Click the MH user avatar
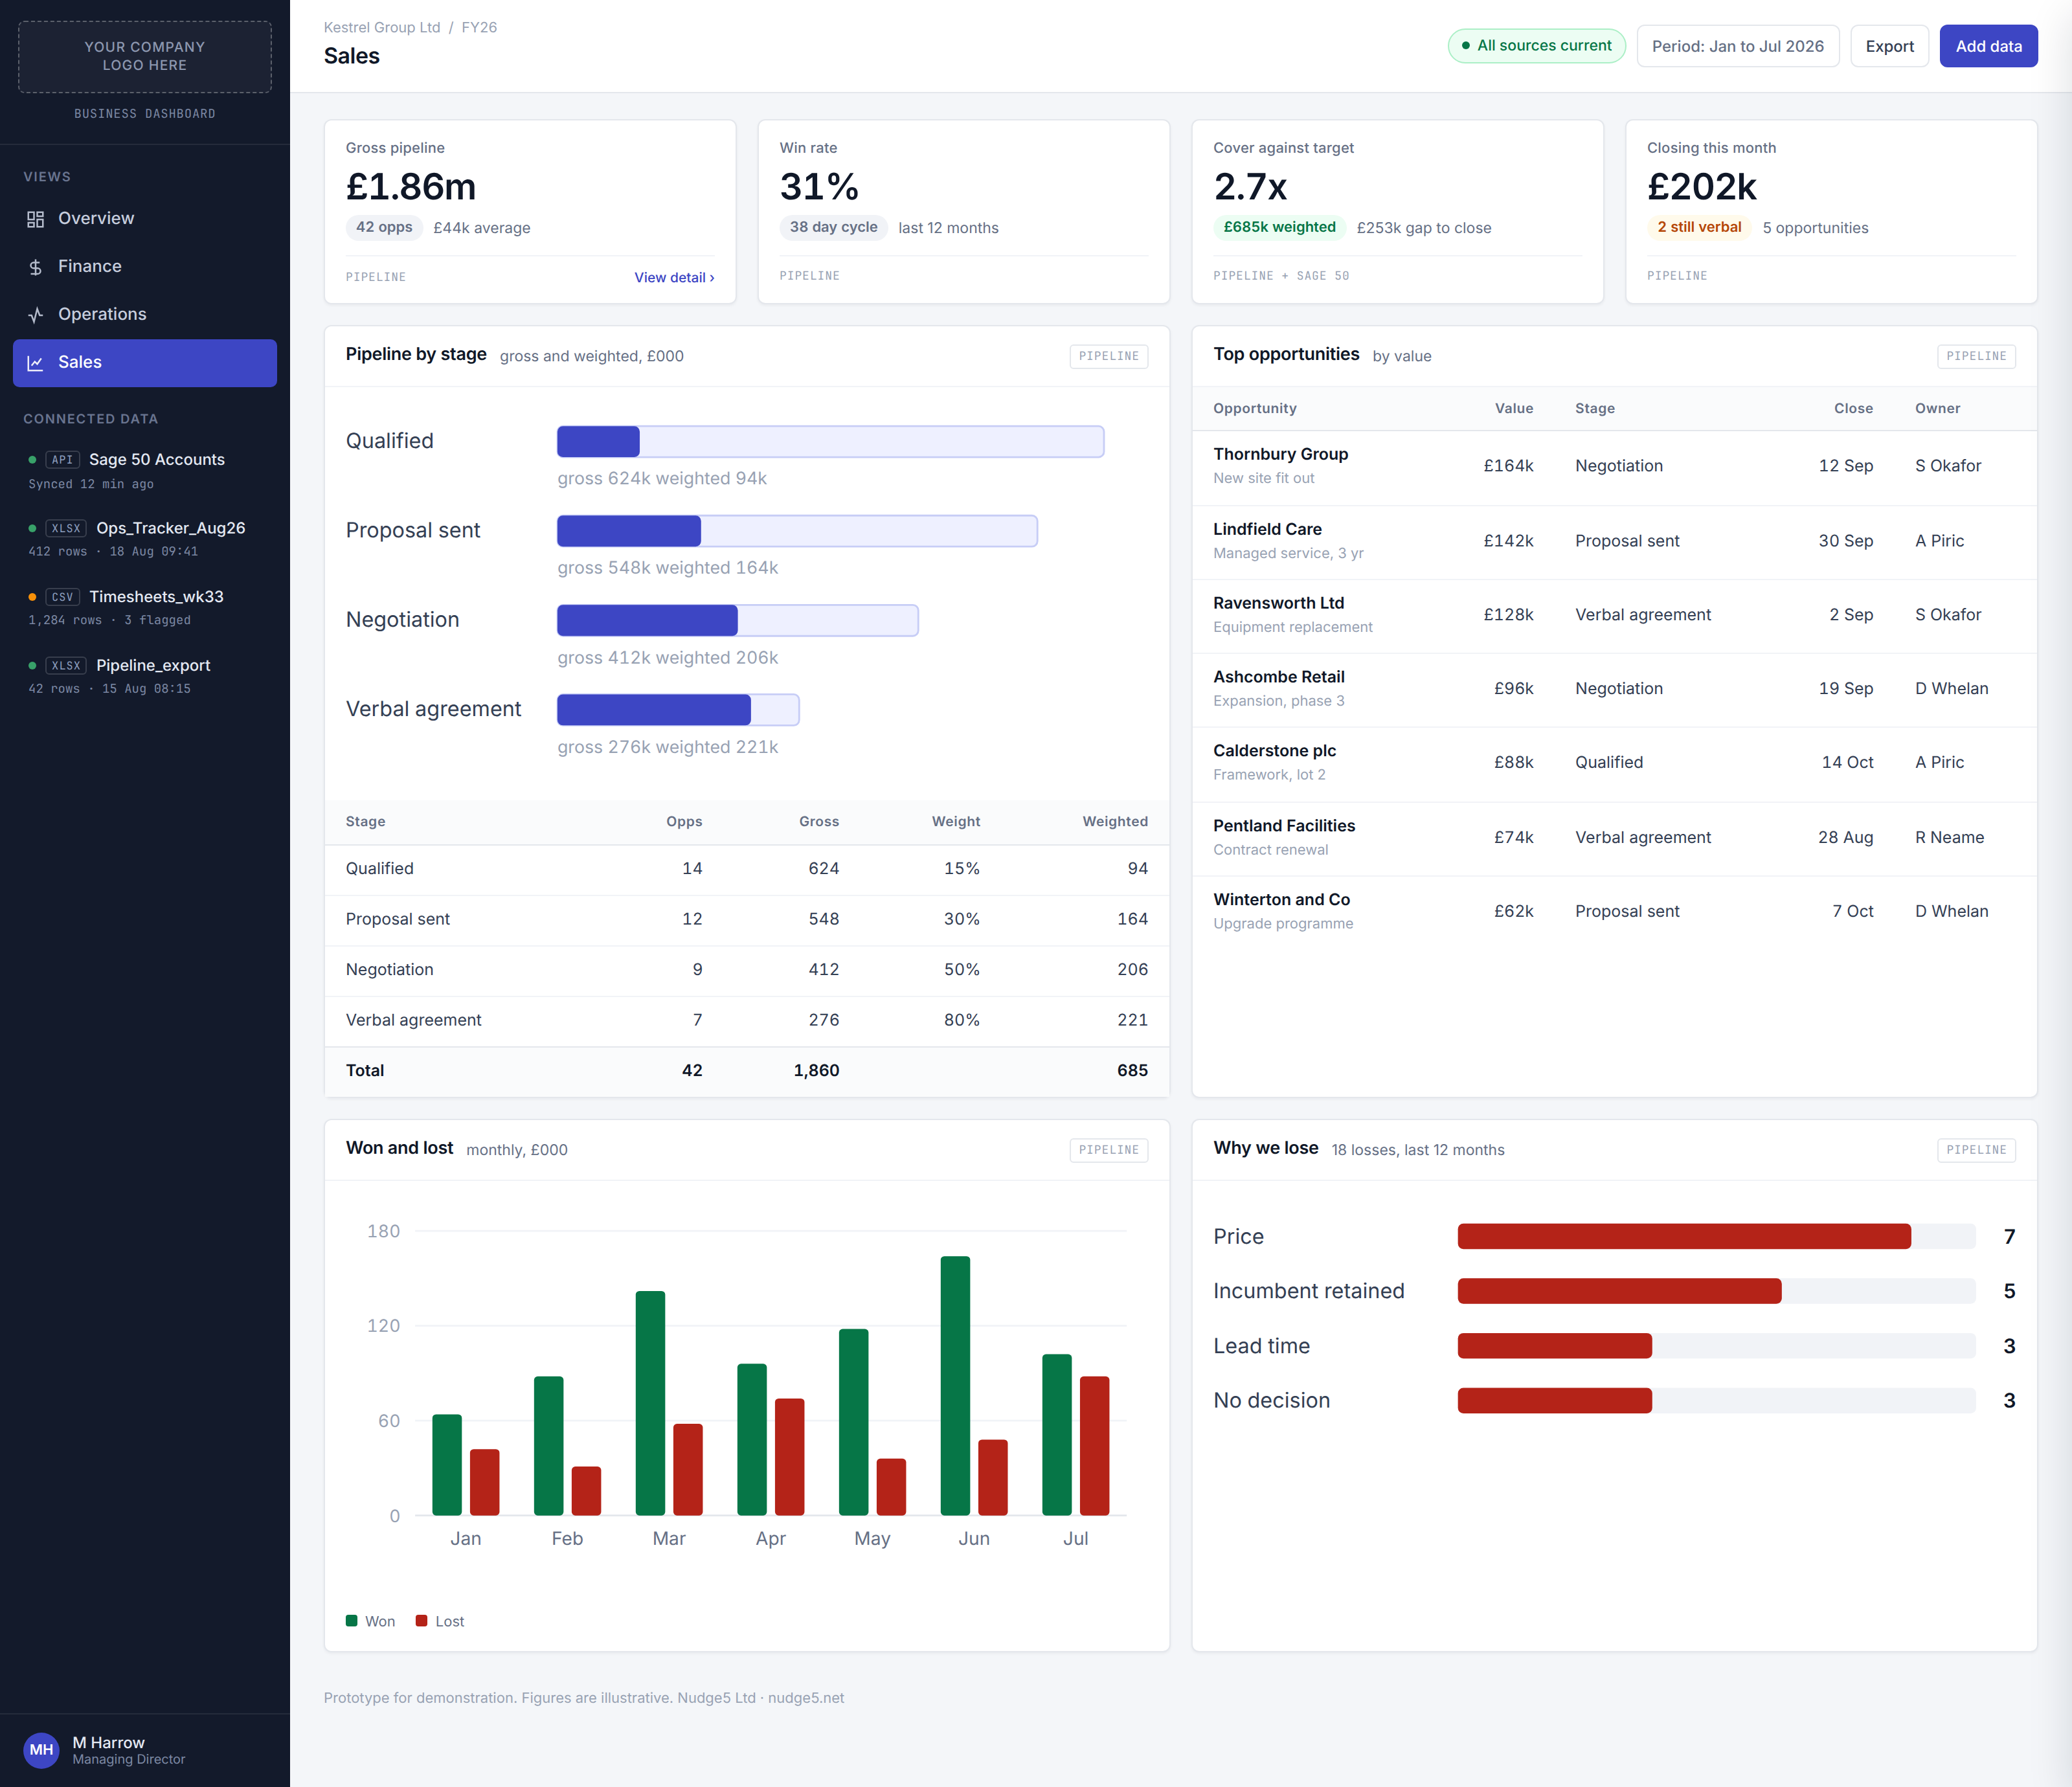 [41, 1749]
